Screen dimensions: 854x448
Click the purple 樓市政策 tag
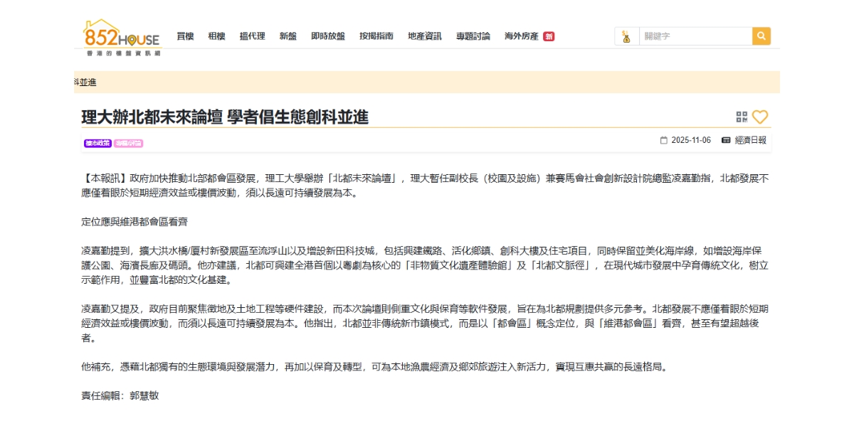click(x=97, y=143)
